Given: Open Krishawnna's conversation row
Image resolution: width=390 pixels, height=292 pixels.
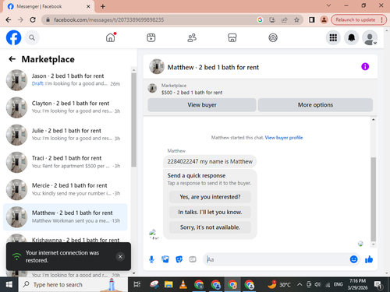Looking at the screenshot, I should [x=66, y=237].
